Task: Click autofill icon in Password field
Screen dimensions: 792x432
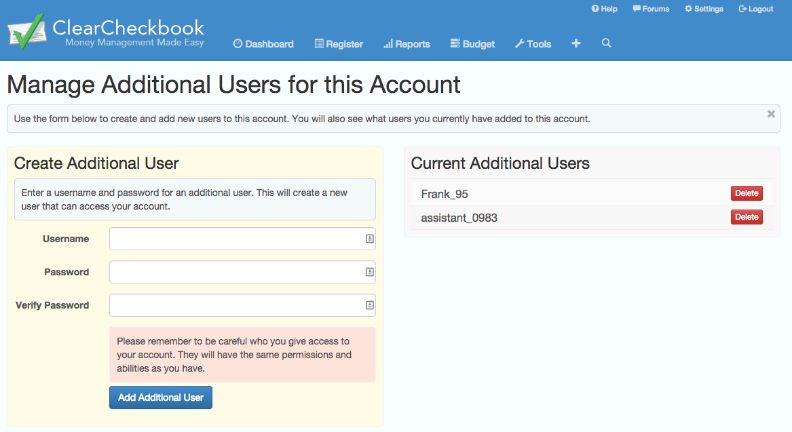Action: coord(370,272)
